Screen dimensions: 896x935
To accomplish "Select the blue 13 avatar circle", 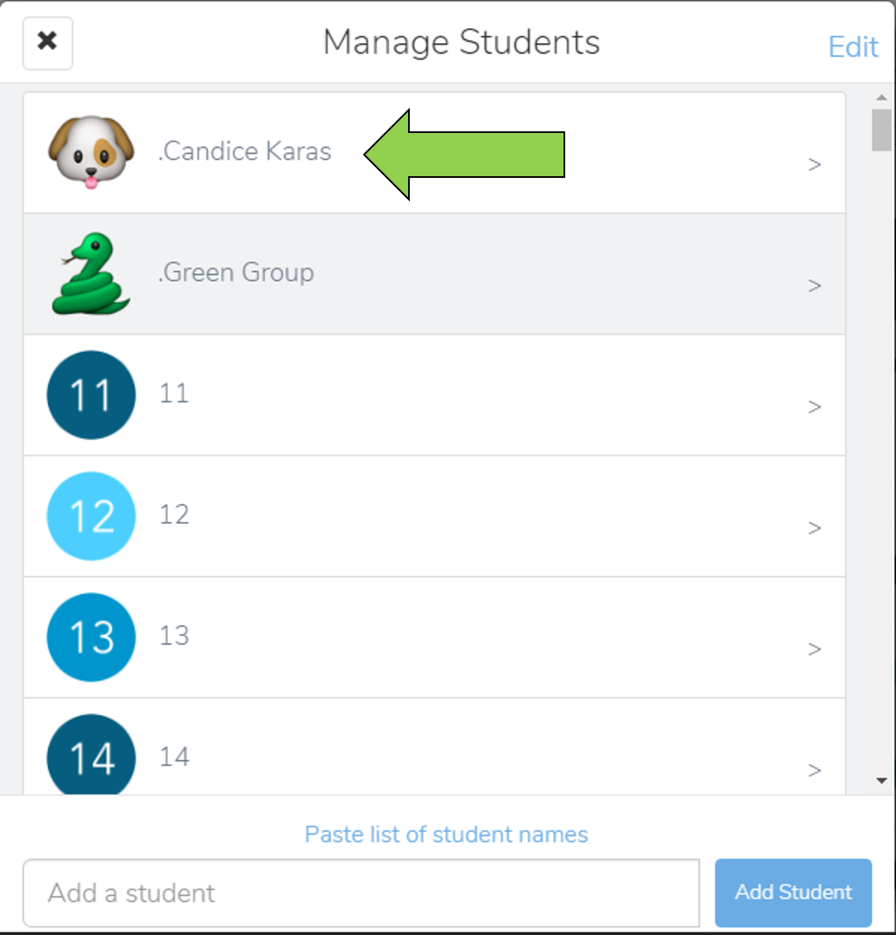I will point(91,637).
